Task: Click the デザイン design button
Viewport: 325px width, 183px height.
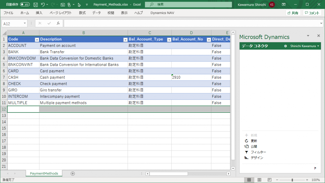Action: [254, 158]
